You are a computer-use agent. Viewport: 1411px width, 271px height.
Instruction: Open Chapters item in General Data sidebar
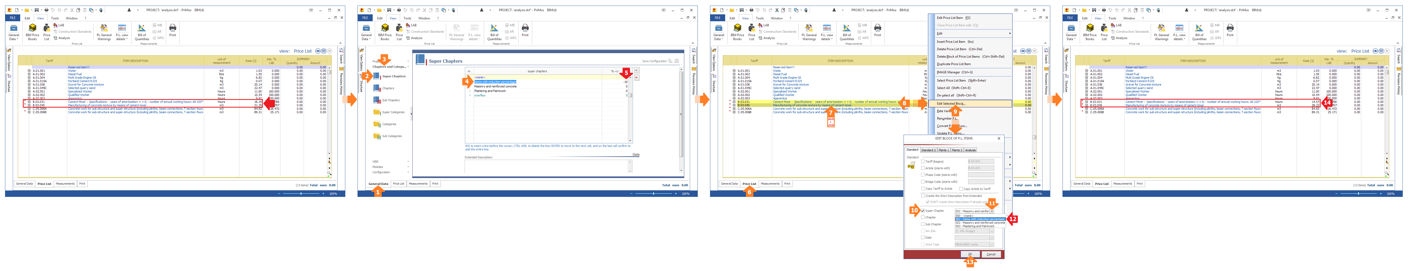[384, 88]
